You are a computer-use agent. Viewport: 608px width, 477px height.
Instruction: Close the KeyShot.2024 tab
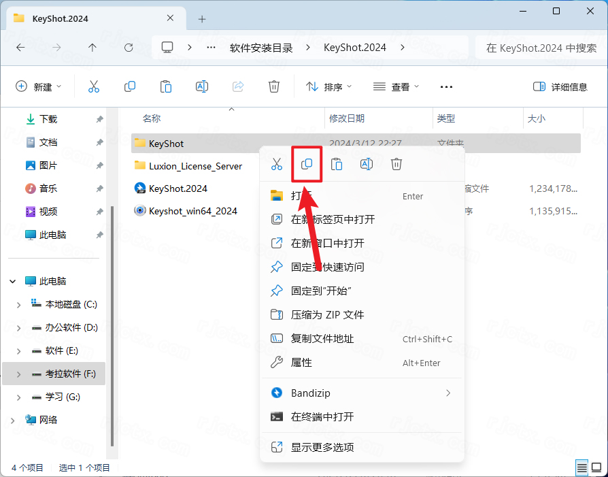click(x=170, y=18)
